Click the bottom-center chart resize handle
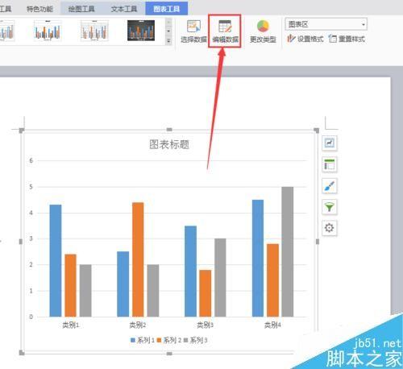The image size is (403, 369). tap(169, 354)
